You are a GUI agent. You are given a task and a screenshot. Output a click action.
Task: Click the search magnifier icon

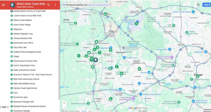[49, 5]
